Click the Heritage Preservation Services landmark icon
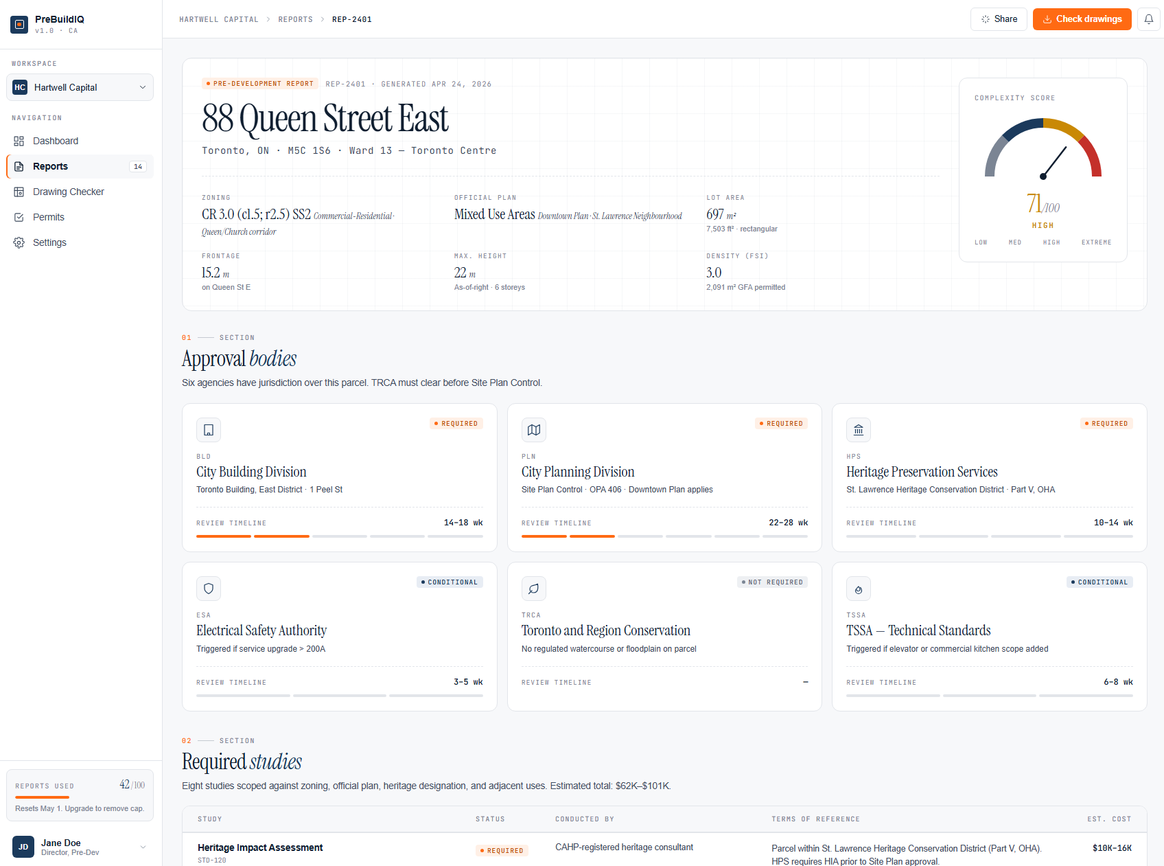Screen dimensions: 1164x866 point(858,430)
